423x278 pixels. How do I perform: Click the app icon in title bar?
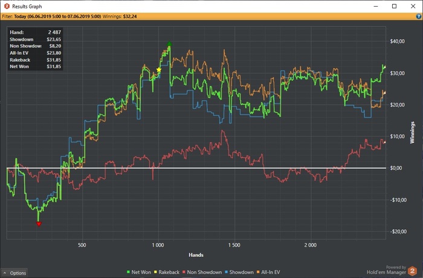pyautogui.click(x=7, y=6)
